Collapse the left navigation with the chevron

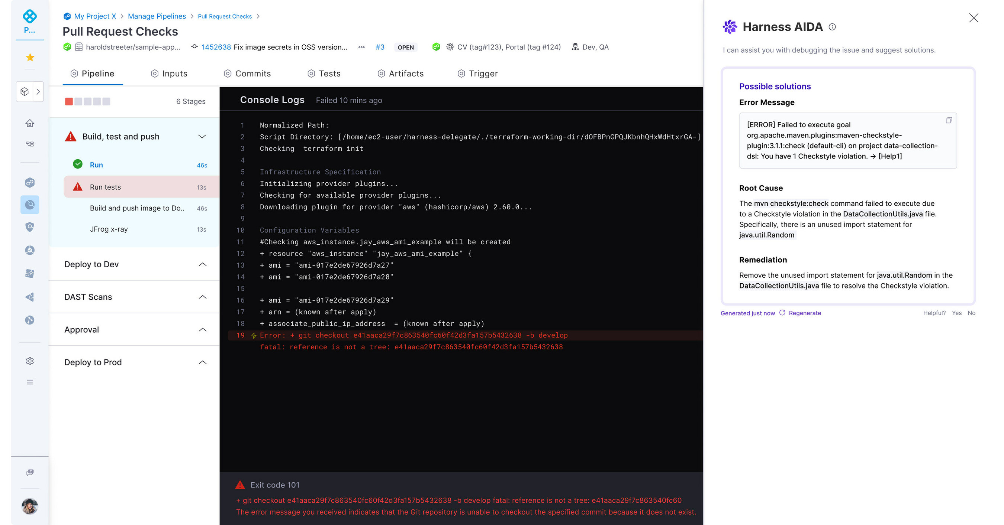(38, 91)
